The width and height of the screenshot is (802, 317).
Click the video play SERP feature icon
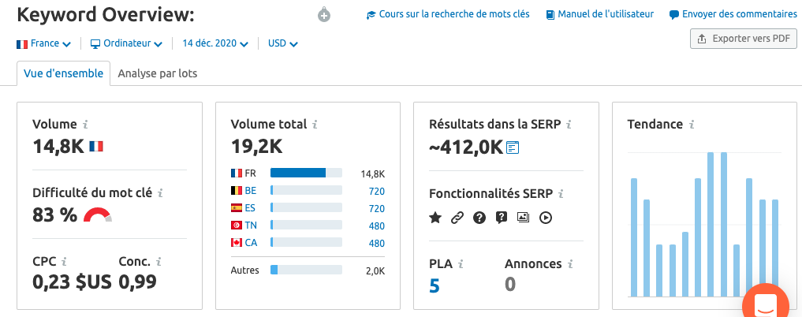546,218
